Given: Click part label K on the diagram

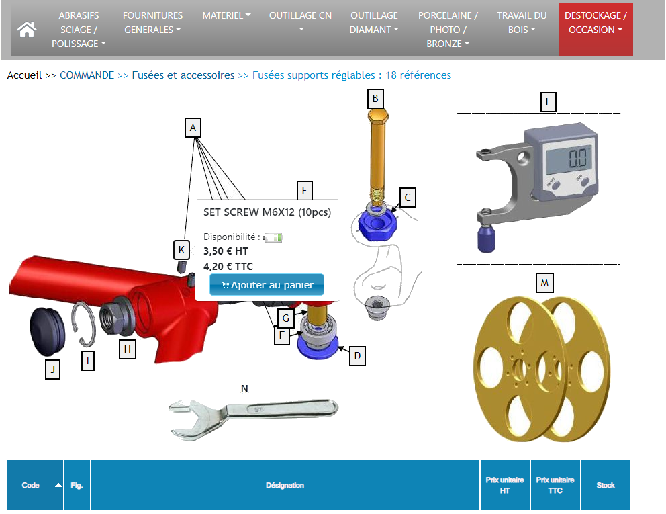Looking at the screenshot, I should 181,249.
